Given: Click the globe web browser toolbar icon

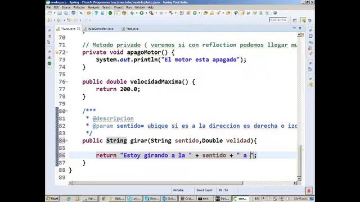Looking at the screenshot, I should (275, 13).
